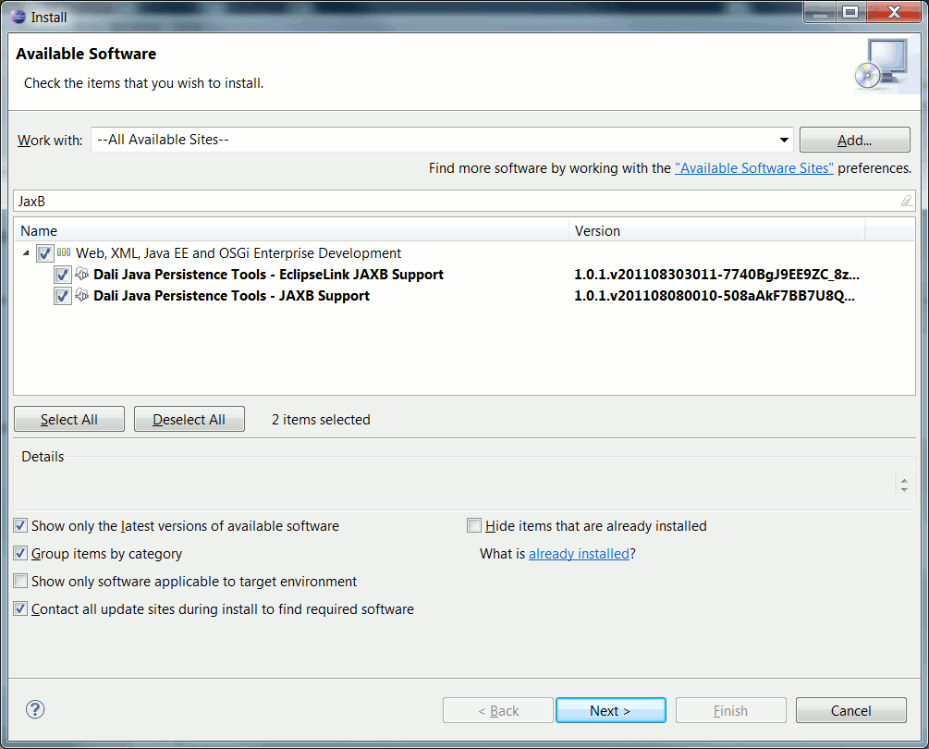Screen dimensions: 929x749
Task: Close the Install dialog window
Action: (894, 12)
